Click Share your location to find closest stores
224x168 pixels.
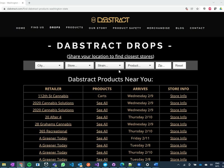click(110, 57)
